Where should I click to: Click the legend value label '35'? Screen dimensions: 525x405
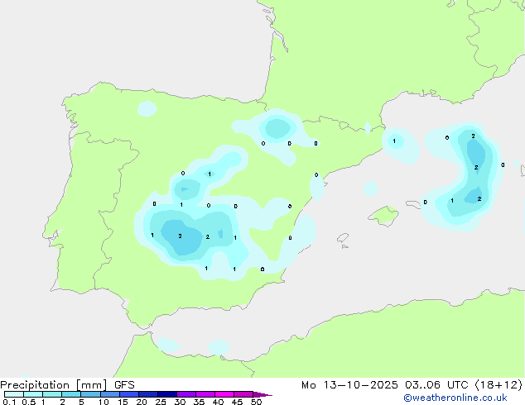point(199,402)
